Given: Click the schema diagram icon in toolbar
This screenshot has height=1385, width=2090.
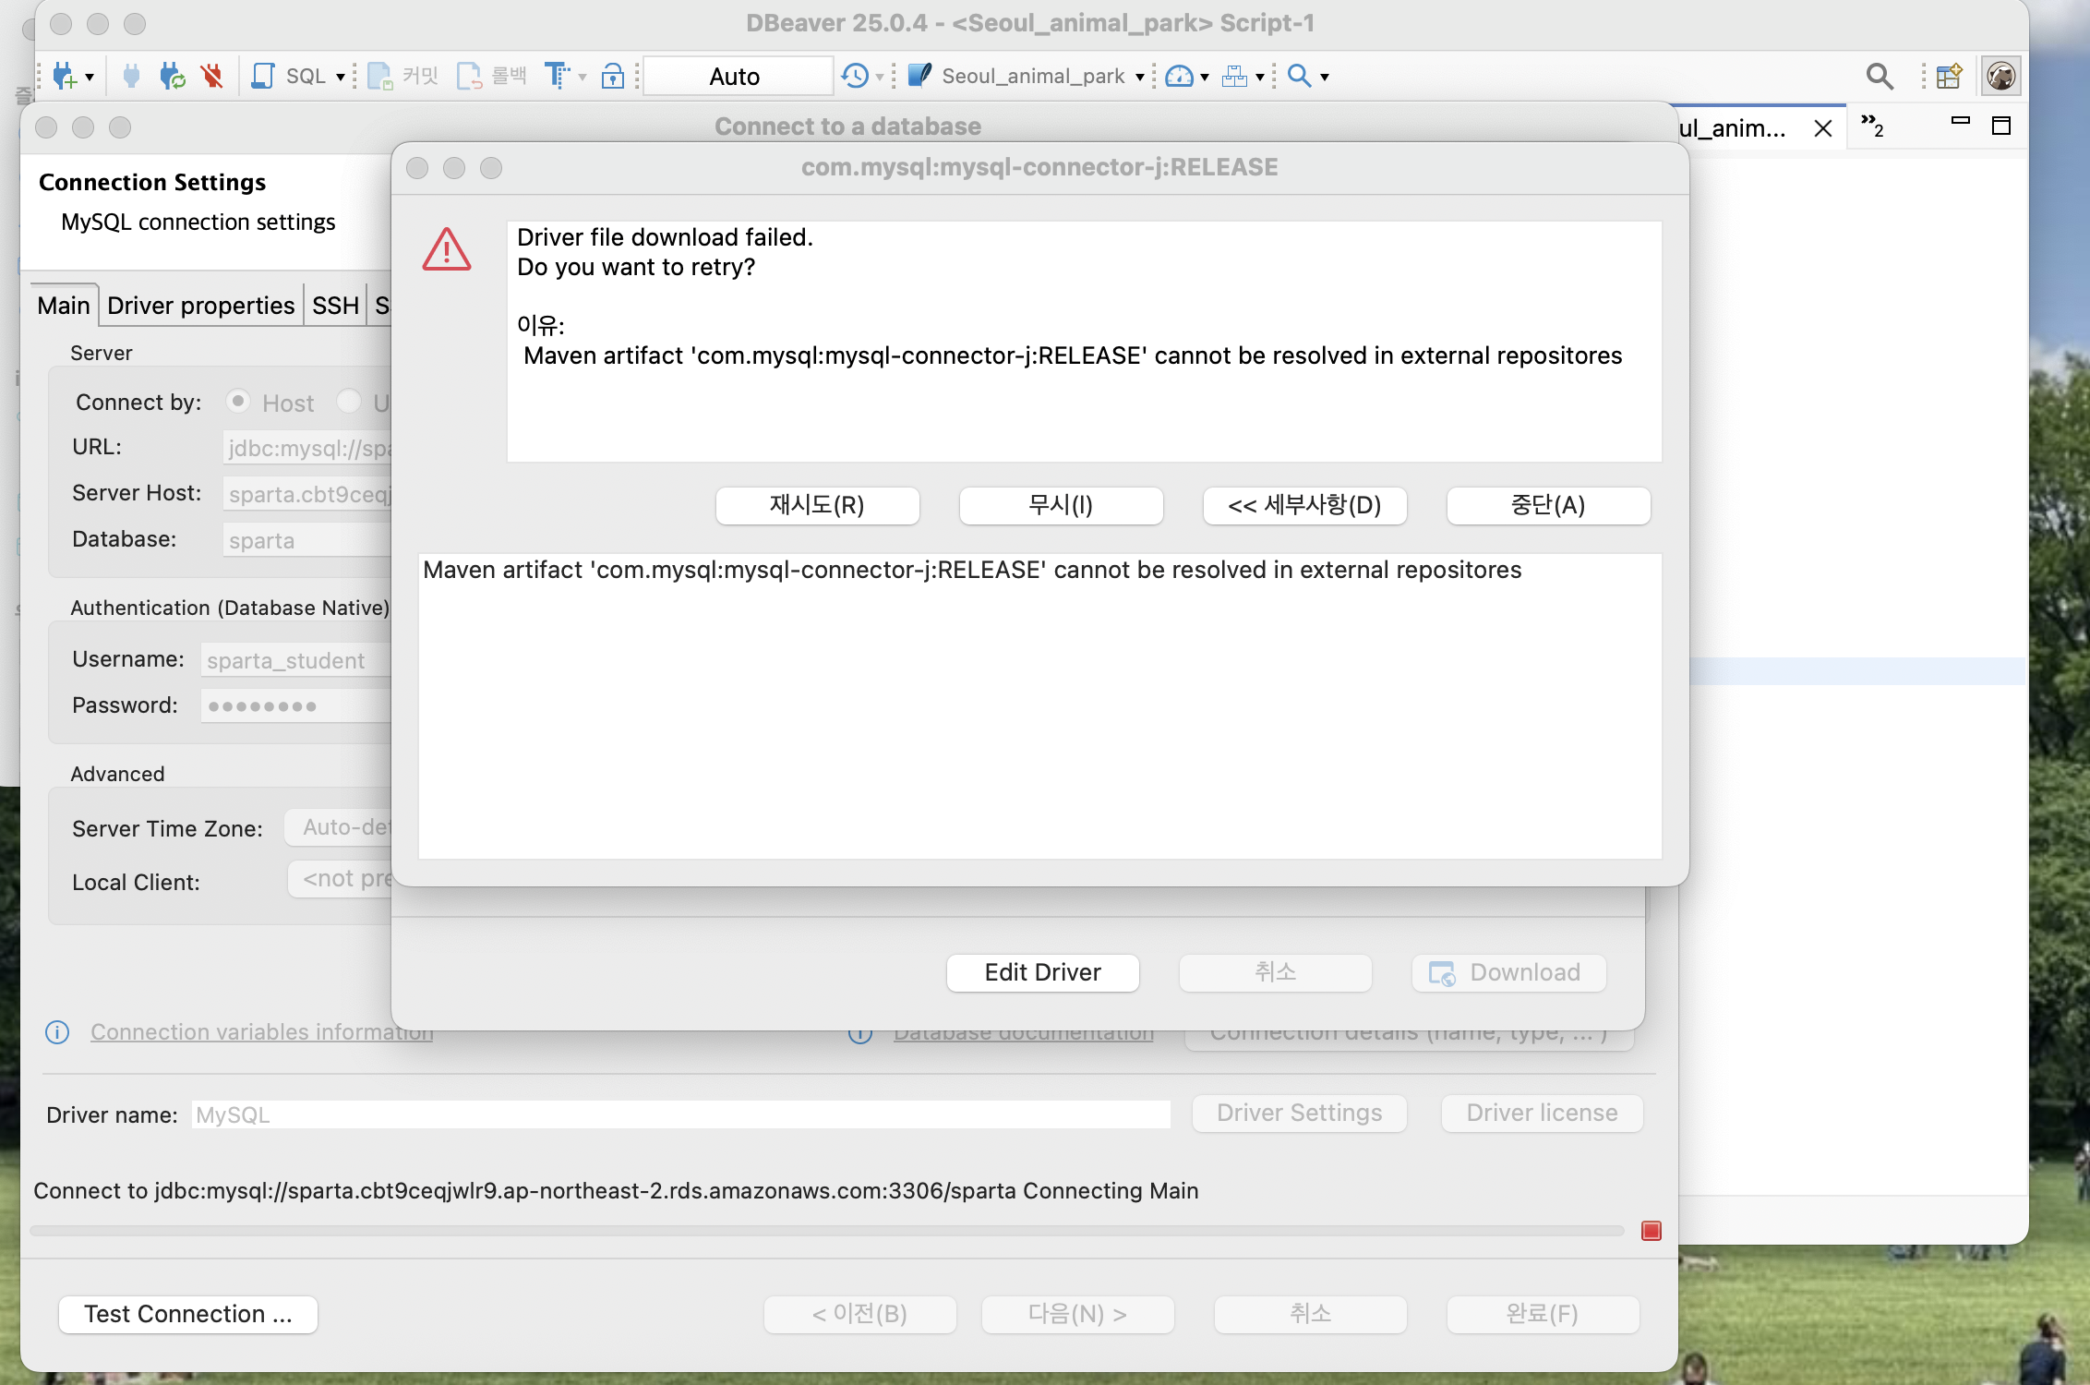Looking at the screenshot, I should coord(1234,76).
